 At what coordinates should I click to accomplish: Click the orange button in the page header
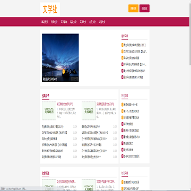pos(133,8)
